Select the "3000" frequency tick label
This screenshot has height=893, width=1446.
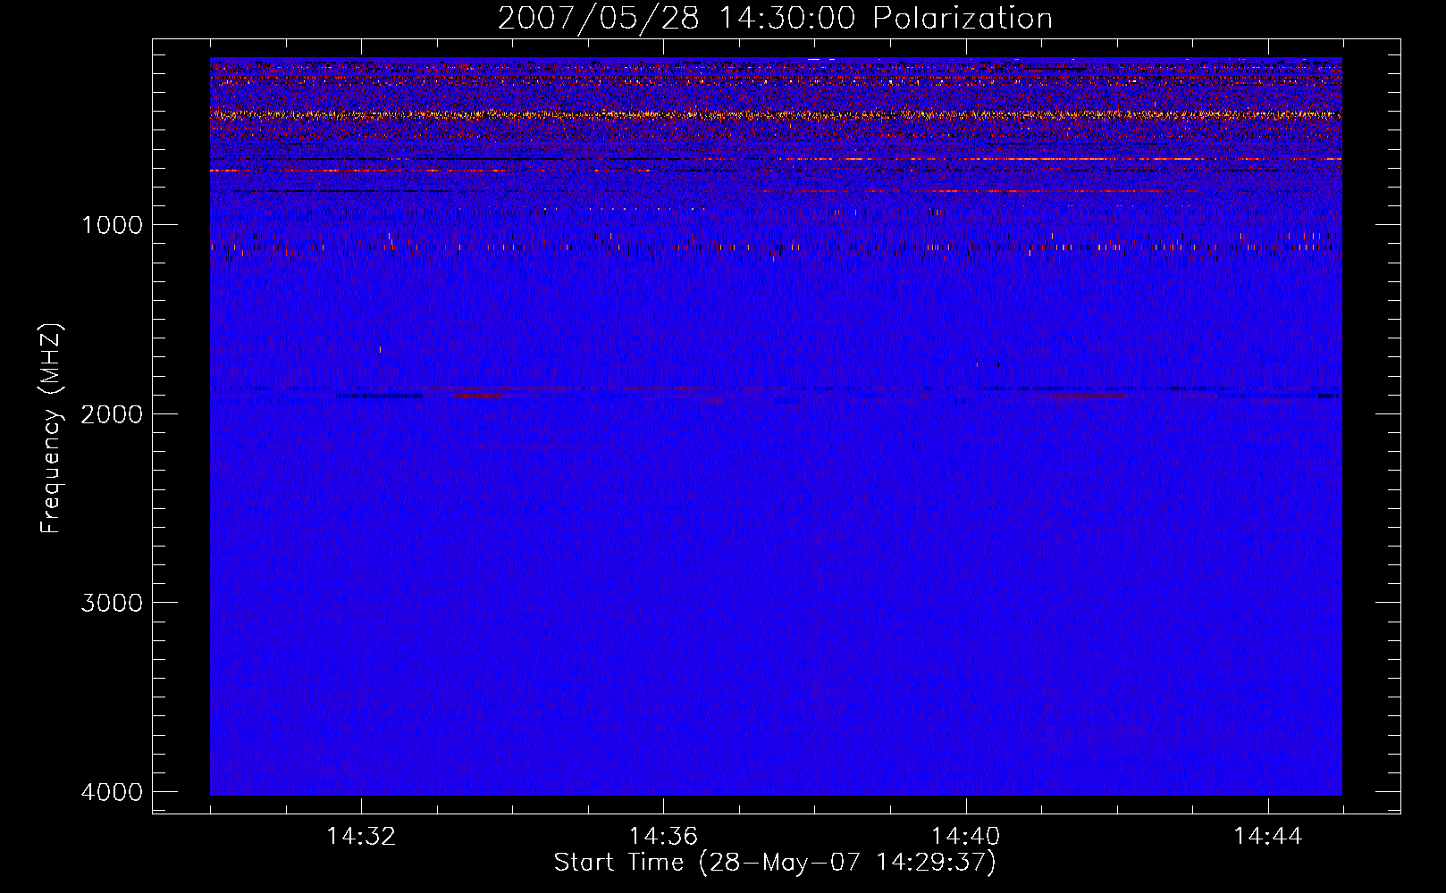(112, 602)
